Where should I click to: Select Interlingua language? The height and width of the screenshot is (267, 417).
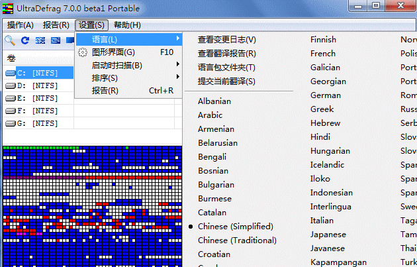[x=330, y=207]
